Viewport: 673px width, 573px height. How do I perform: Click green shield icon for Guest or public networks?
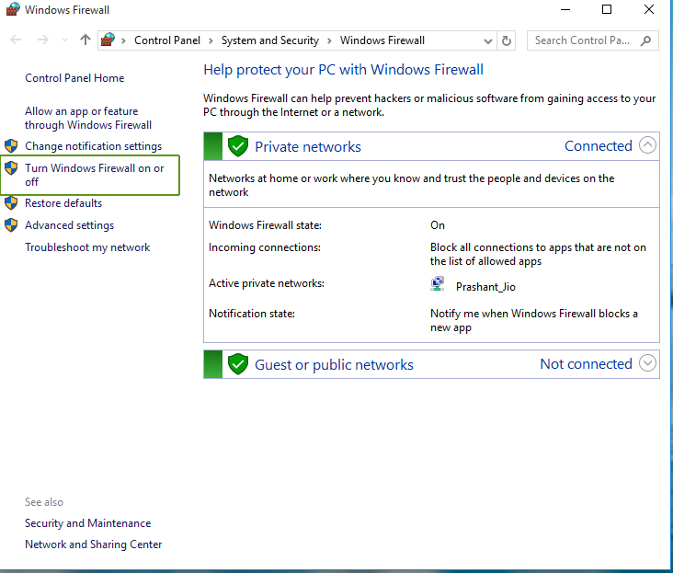[238, 364]
